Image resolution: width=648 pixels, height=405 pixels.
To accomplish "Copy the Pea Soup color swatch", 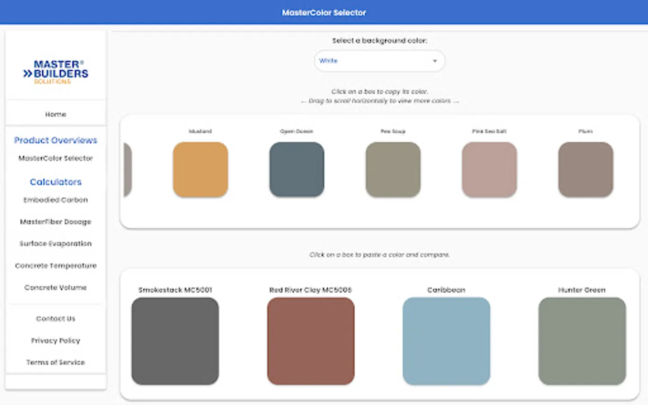I will pos(393,170).
